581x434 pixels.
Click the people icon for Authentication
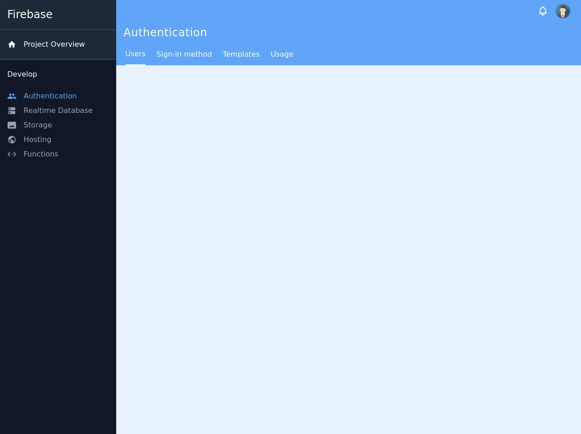tap(12, 96)
